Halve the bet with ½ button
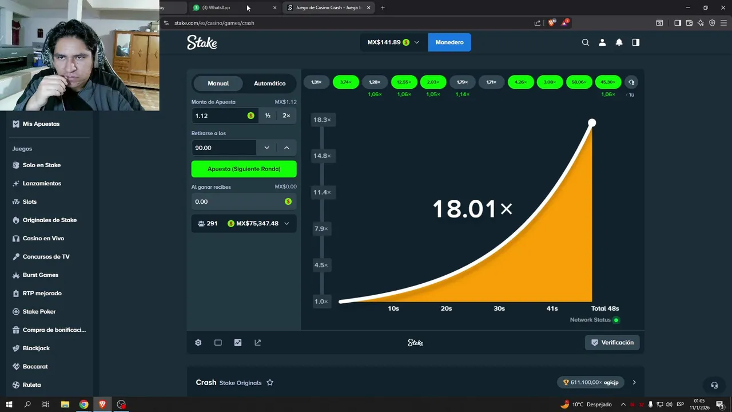This screenshot has height=412, width=732. [268, 116]
